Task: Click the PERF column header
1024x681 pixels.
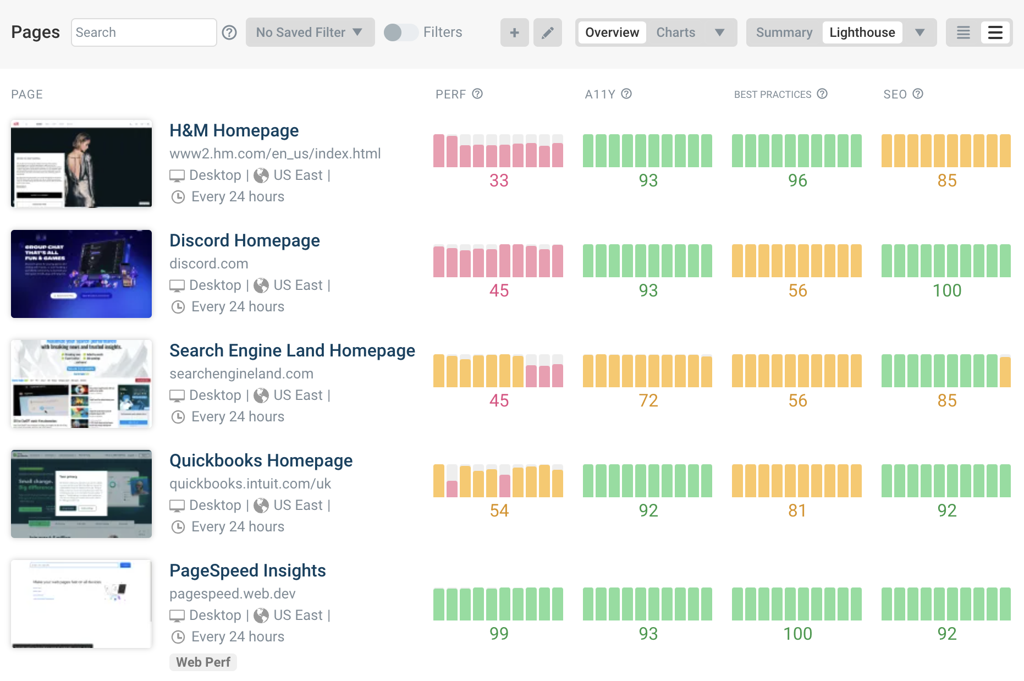Action: [451, 95]
